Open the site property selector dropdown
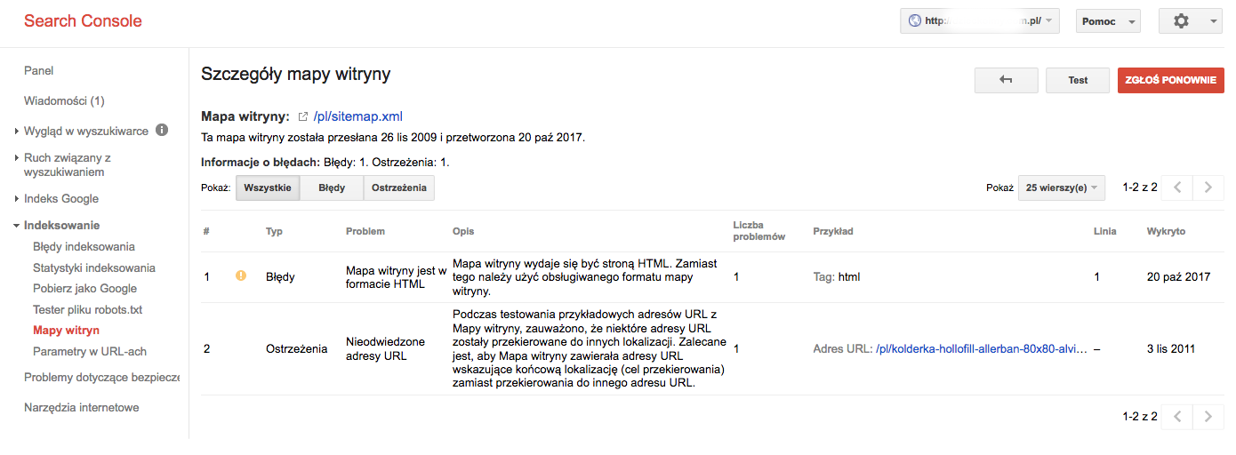This screenshot has height=455, width=1236. 980,21
